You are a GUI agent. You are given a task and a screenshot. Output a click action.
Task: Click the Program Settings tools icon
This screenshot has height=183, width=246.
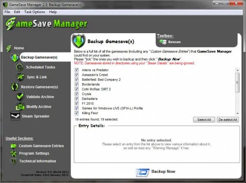point(14,154)
